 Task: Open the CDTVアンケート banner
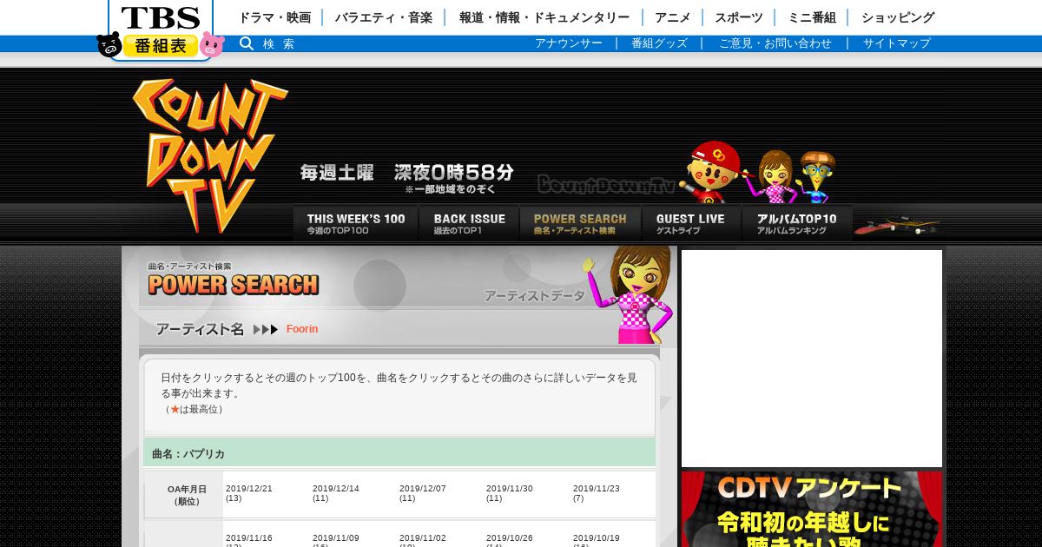pyautogui.click(x=812, y=509)
